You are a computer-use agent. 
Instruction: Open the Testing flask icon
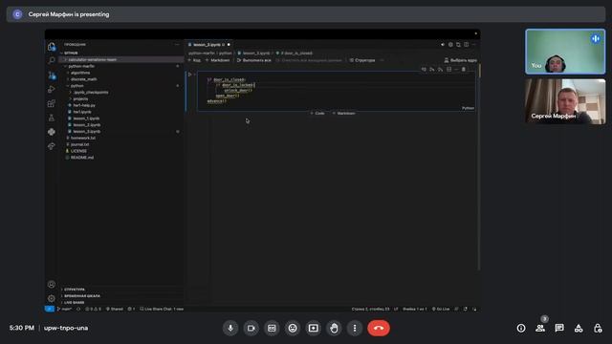(51, 118)
